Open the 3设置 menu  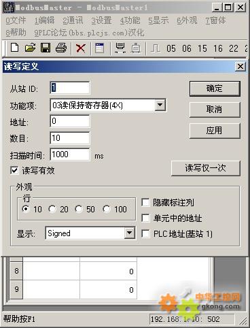pyautogui.click(x=101, y=20)
